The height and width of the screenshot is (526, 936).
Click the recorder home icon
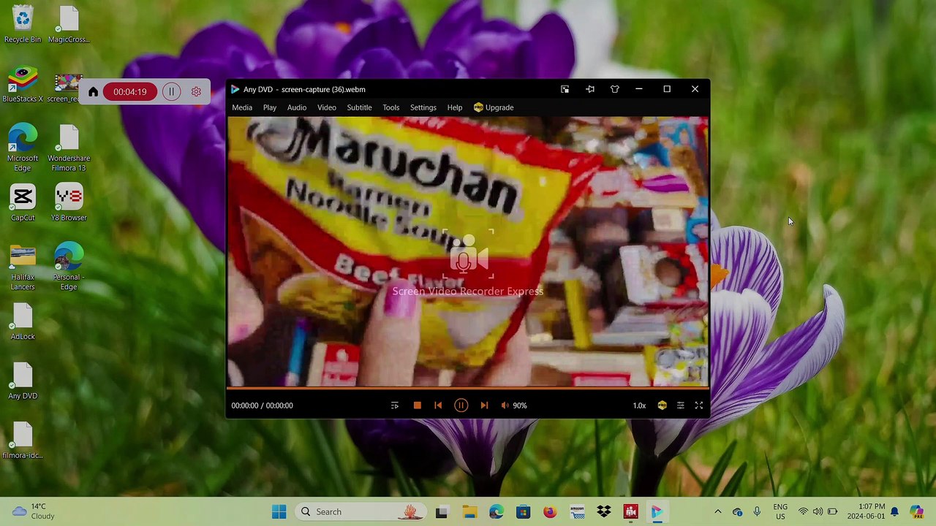93,92
